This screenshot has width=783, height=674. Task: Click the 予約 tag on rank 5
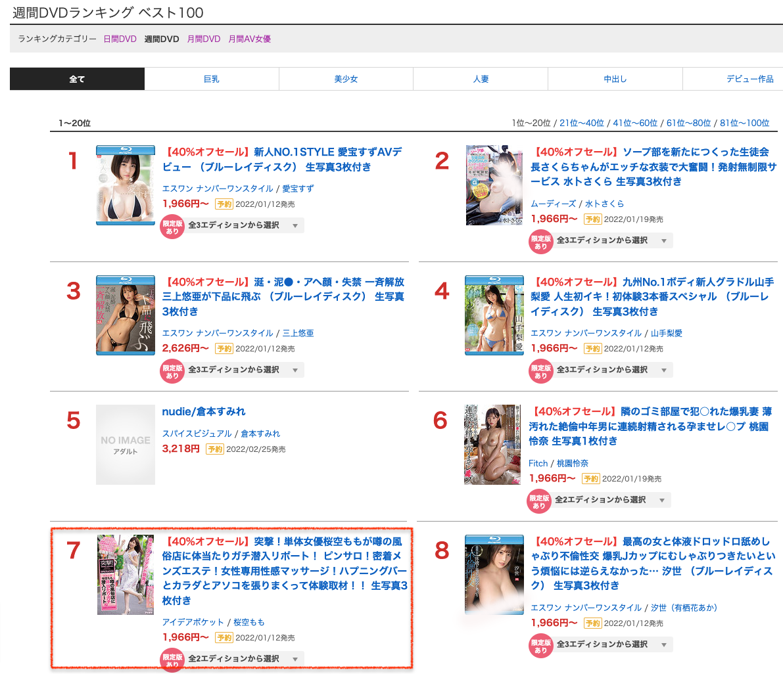215,449
